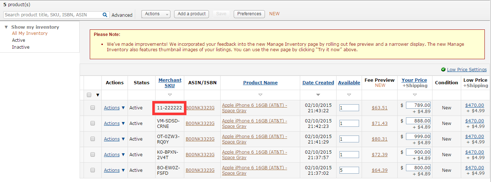
Task: Open Actions menu for K0-BPXN-2V4T row
Action: 114,155
